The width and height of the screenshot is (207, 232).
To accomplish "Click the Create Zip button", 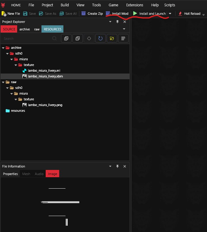I will tap(92, 14).
